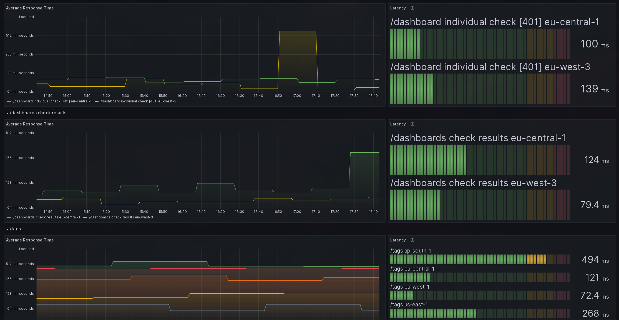Open the /tags Latency panel title
This screenshot has height=320, width=619.
(398, 240)
